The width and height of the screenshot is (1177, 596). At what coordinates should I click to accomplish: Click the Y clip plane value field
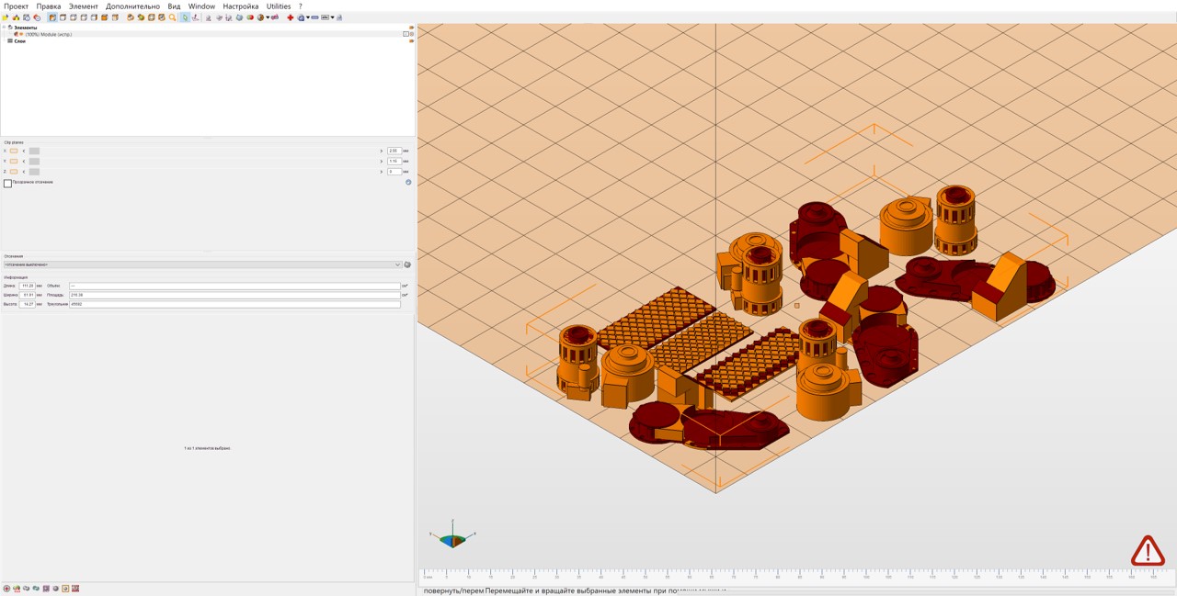pos(394,162)
